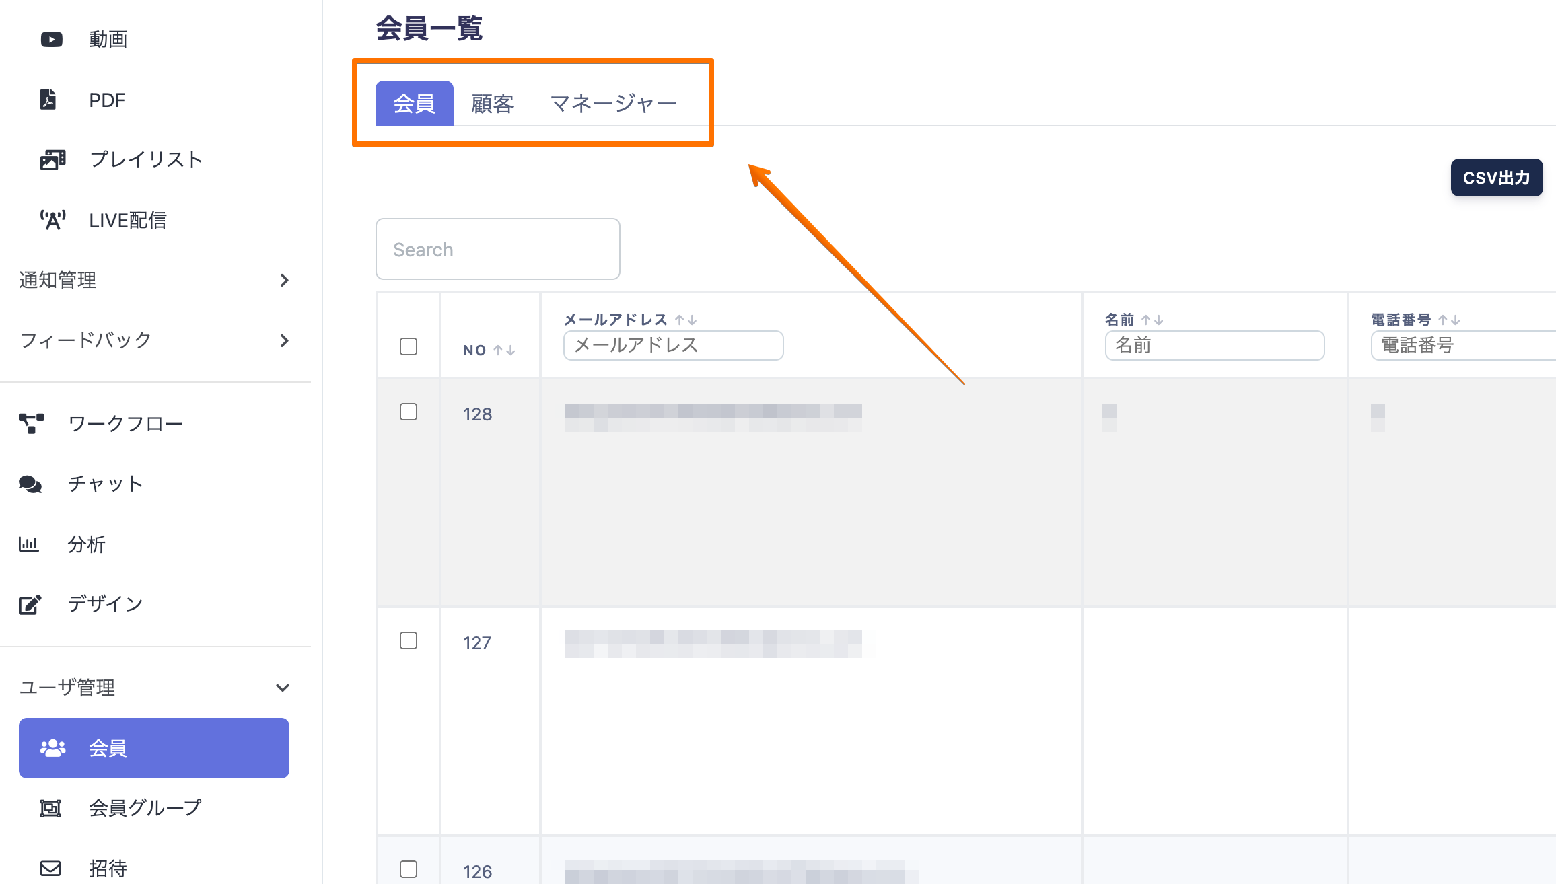Collapse the ユーザ管理 section chevron
Screen dimensions: 1556x884
[x=283, y=688]
